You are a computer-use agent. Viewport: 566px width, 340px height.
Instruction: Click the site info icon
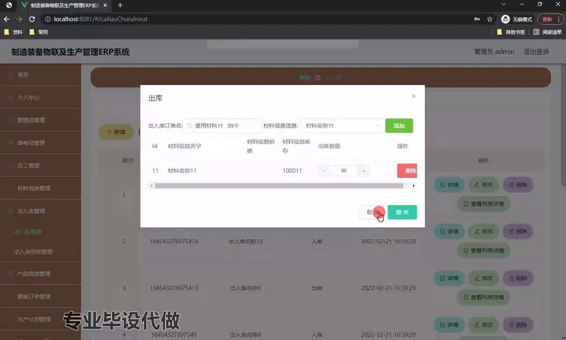[x=48, y=19]
